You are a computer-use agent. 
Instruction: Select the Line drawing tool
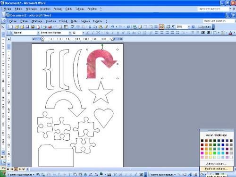(179, 175)
